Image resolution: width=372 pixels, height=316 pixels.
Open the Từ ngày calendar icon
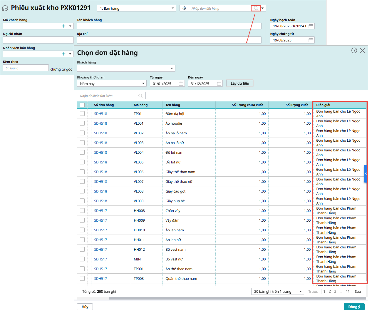[x=181, y=83]
